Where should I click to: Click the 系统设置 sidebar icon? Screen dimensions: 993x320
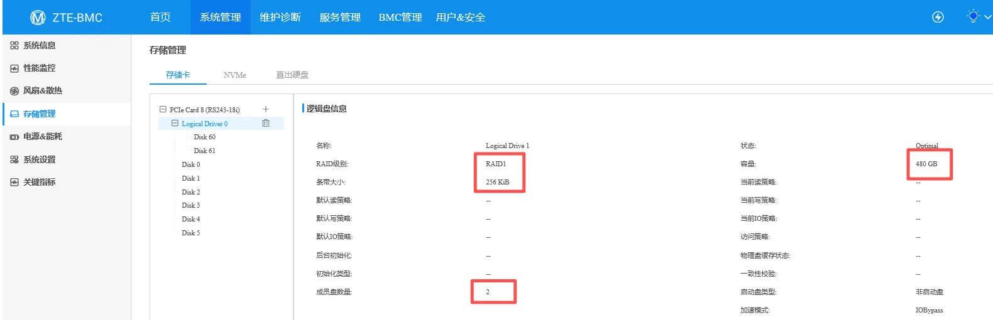click(x=14, y=159)
